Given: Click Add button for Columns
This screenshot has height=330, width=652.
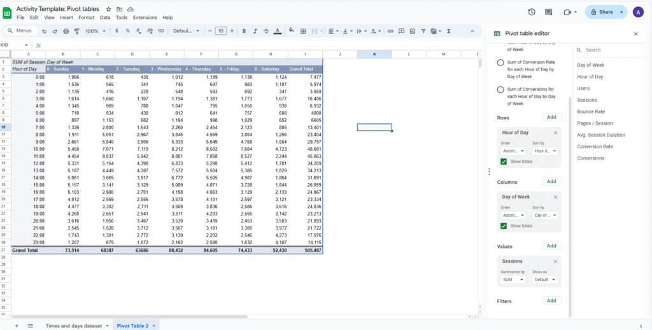Looking at the screenshot, I should click(552, 182).
